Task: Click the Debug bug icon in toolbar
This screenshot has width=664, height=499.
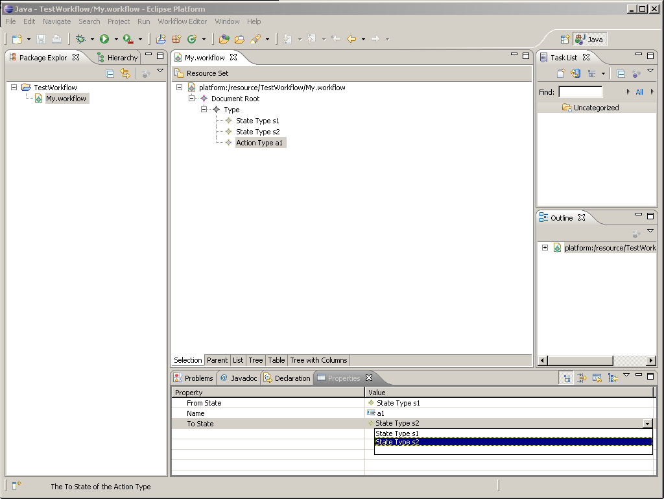Action: pyautogui.click(x=81, y=39)
